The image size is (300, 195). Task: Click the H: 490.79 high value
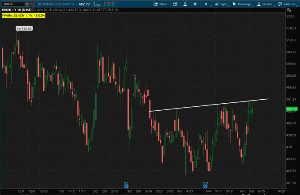click(71, 10)
